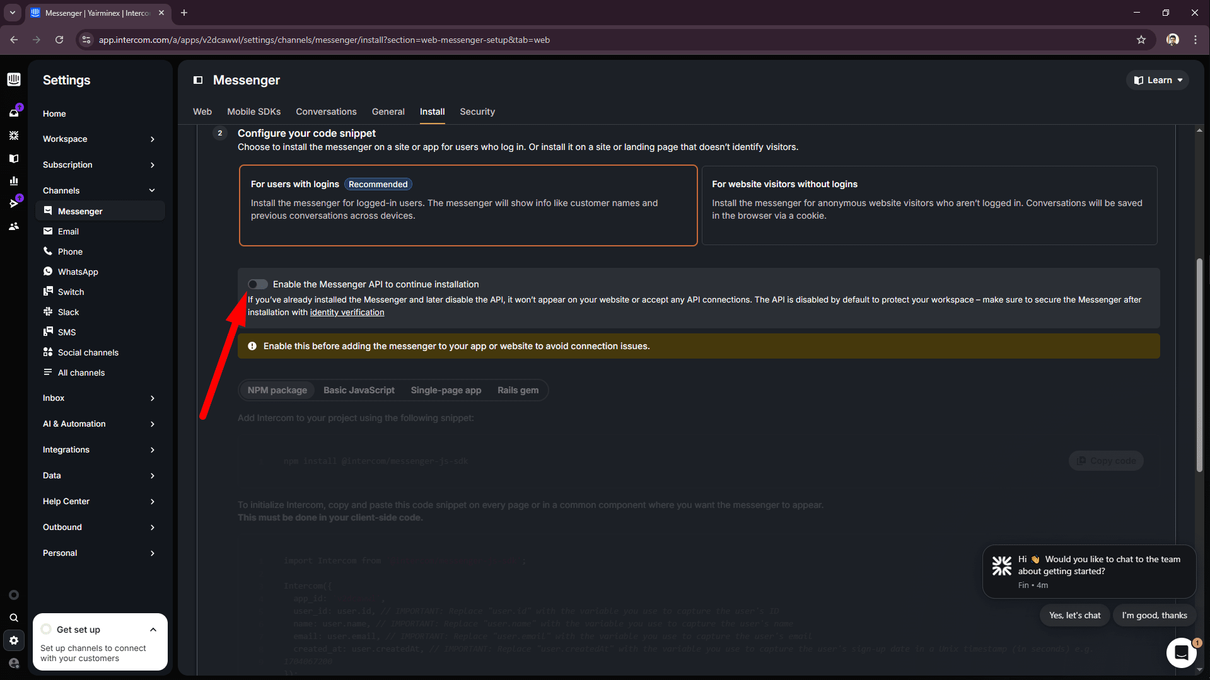Switch to the General tab

[x=388, y=112]
